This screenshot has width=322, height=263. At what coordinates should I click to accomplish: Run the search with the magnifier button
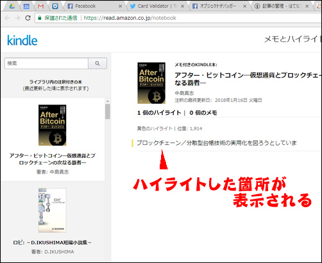coord(97,64)
